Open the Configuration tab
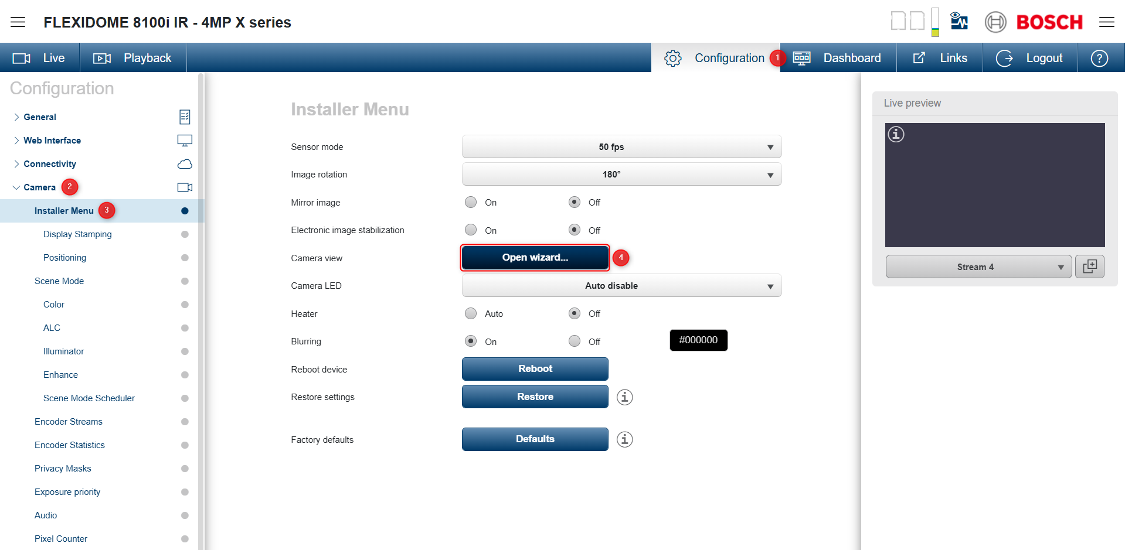 point(715,58)
